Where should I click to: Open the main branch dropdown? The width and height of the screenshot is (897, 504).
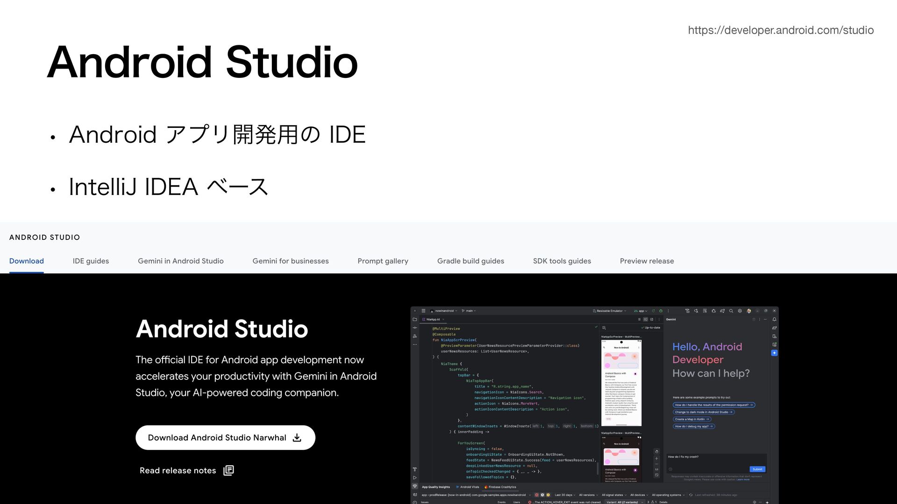469,311
